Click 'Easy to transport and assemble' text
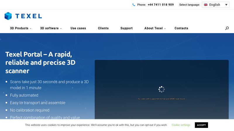 point(38,103)
